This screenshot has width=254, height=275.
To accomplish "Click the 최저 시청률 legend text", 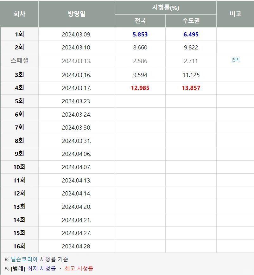I will click(41, 268).
